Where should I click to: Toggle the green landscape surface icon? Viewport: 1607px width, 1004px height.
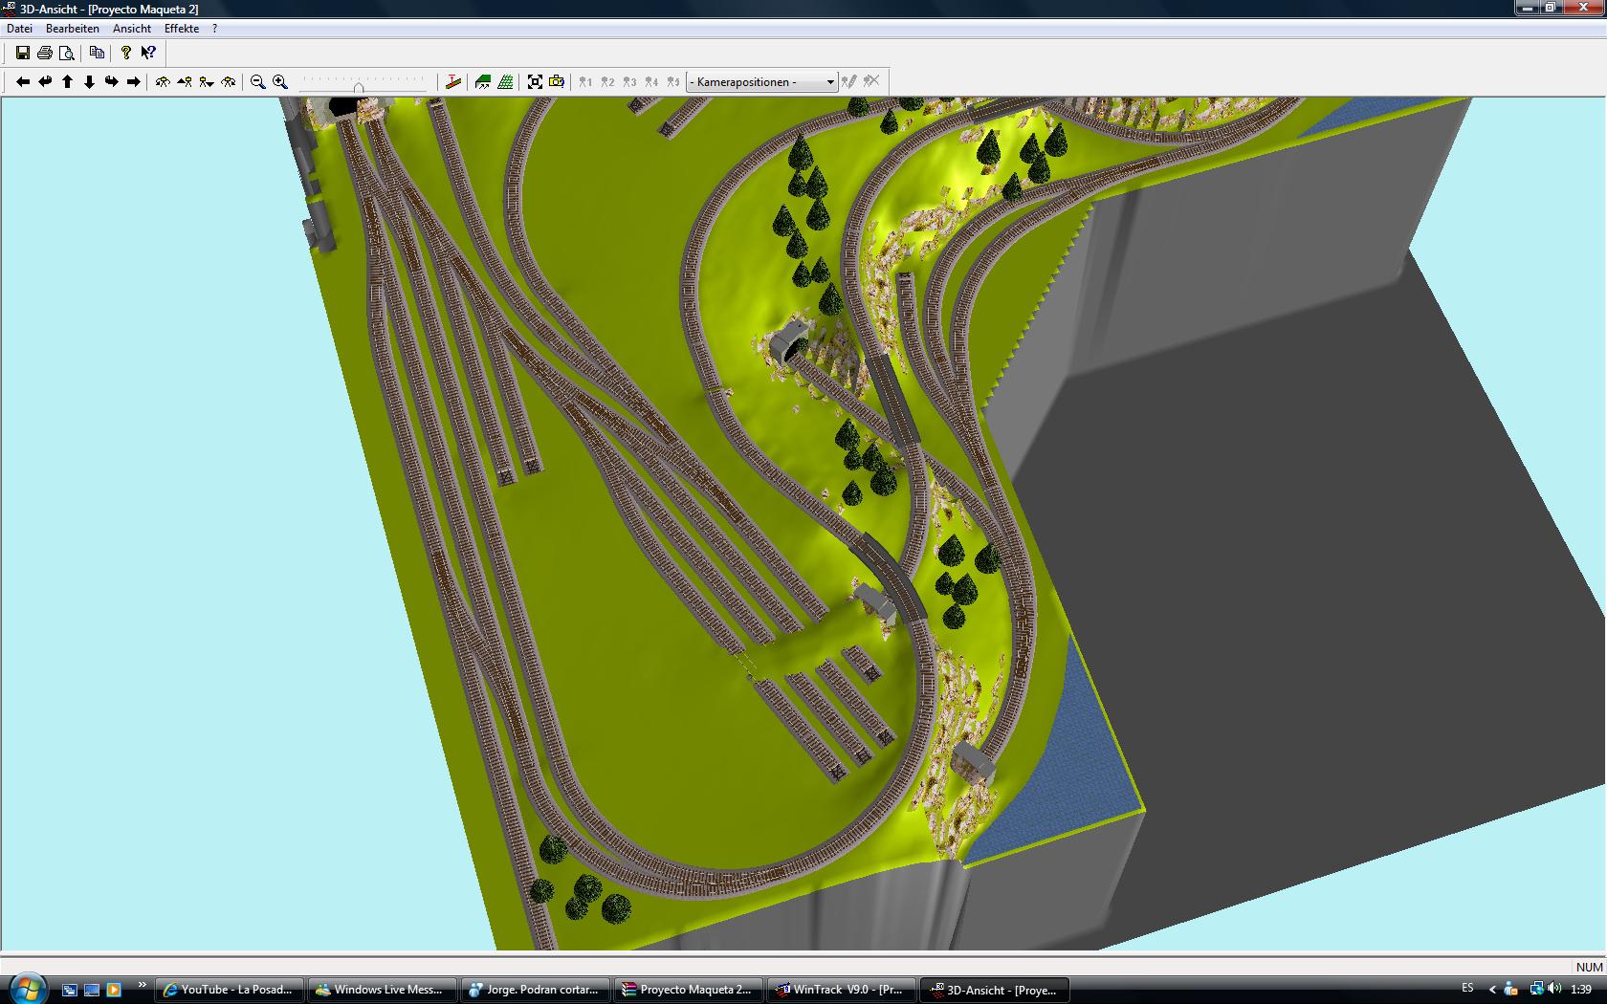[x=483, y=82]
